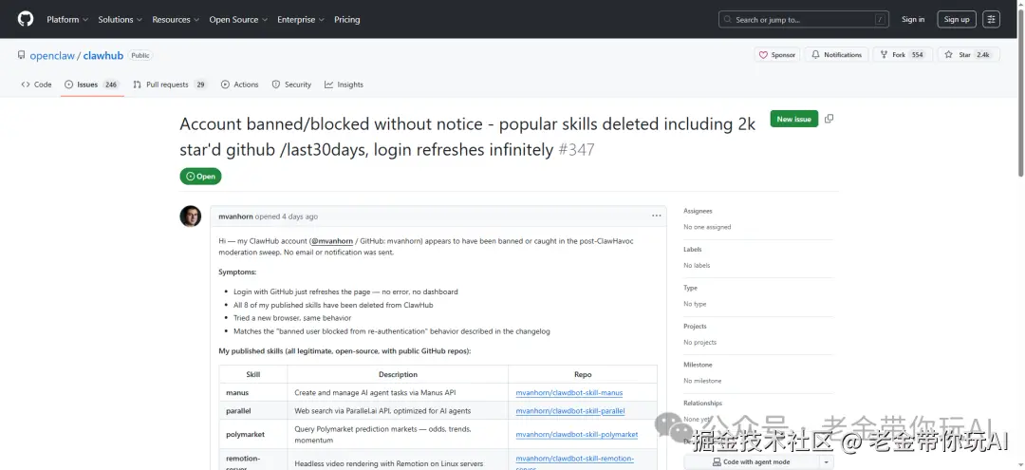1025x470 pixels.
Task: Open mvanhorn/clawdbot-skill-parallel repo link
Action: pyautogui.click(x=570, y=411)
